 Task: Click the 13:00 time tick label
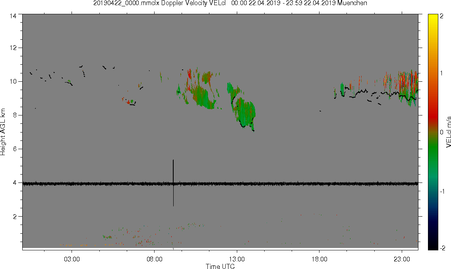pyautogui.click(x=237, y=259)
